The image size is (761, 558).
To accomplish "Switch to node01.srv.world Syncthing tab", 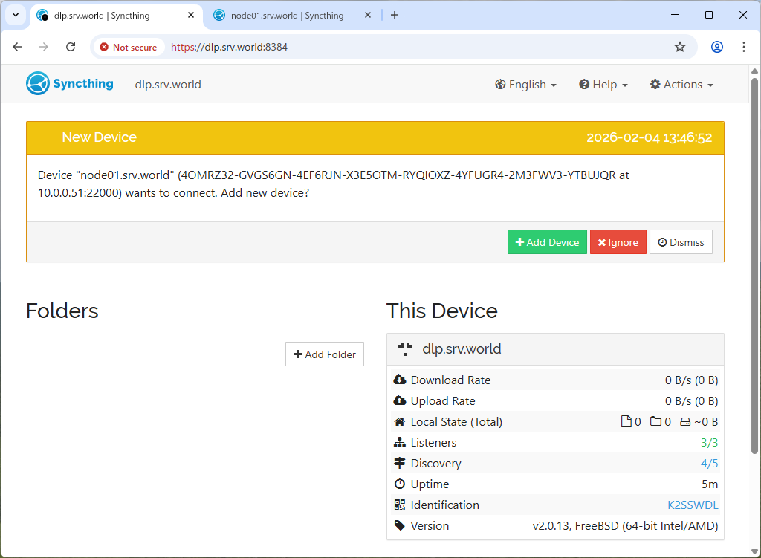I will click(x=286, y=15).
